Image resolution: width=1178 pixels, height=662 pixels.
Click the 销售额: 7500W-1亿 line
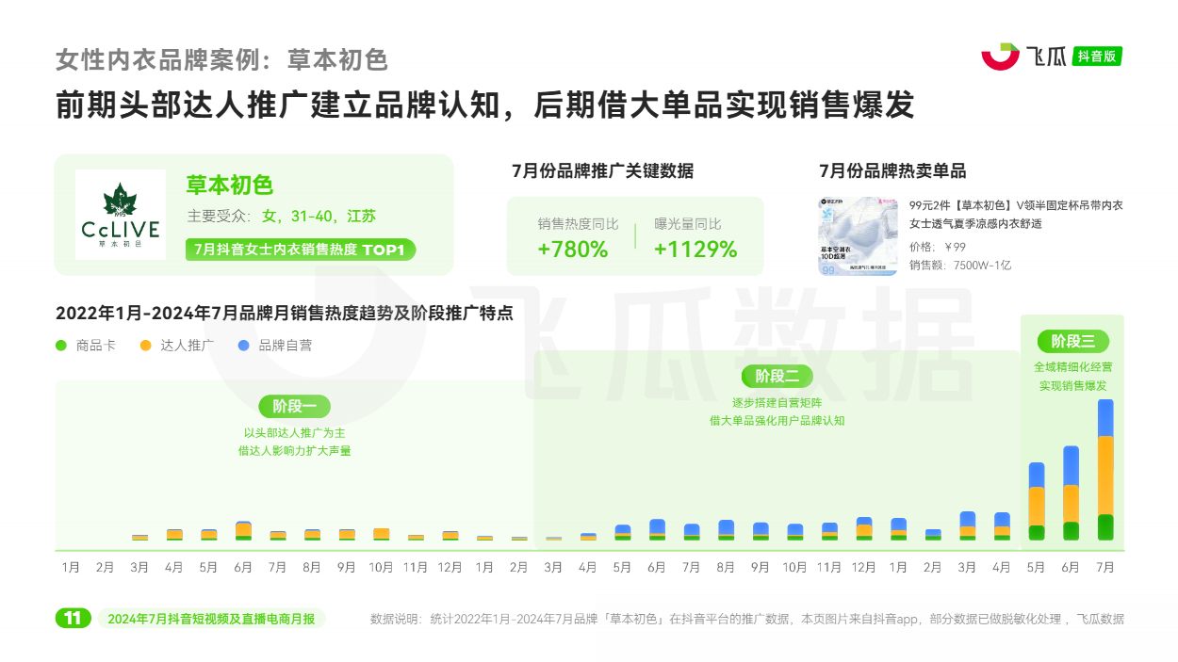(960, 266)
